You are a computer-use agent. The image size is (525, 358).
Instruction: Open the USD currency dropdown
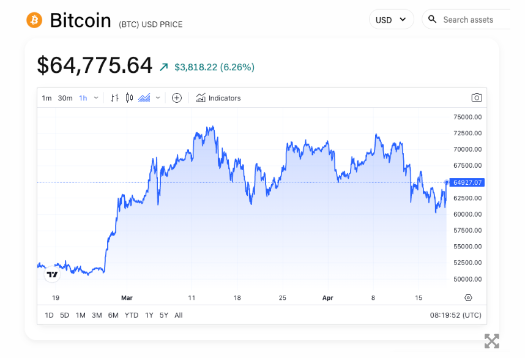point(391,20)
